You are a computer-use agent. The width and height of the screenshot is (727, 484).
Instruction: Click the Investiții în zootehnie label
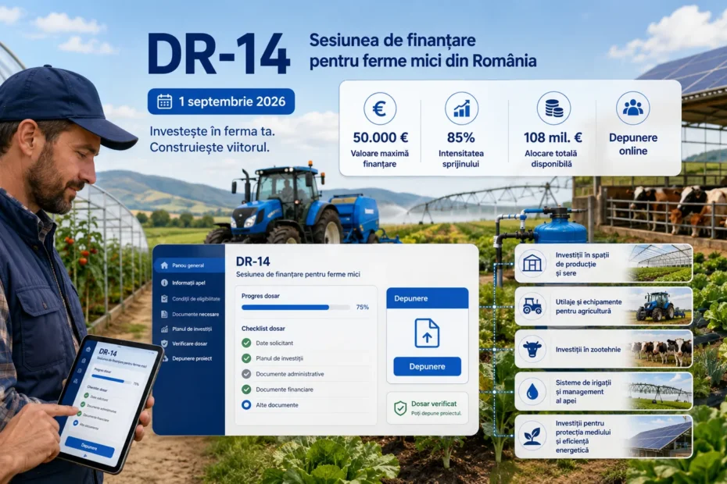pyautogui.click(x=588, y=349)
